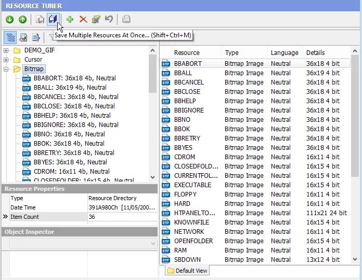The image size is (362, 280).
Task: Select the DEMO_GIF folder in tree
Action: [x=40, y=50]
